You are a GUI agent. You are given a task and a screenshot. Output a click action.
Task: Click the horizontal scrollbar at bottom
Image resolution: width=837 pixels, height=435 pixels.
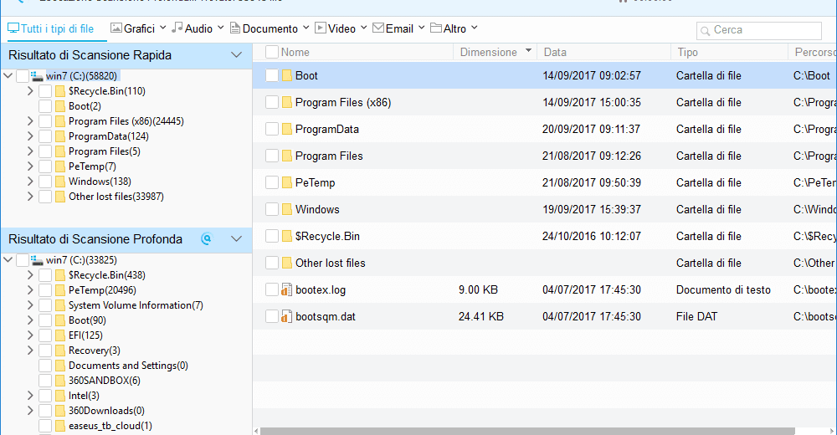point(519,431)
